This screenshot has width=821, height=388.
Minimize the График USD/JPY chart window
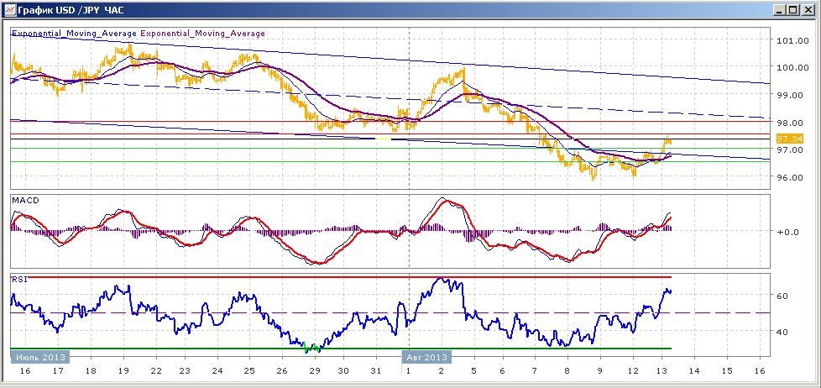[780, 10]
